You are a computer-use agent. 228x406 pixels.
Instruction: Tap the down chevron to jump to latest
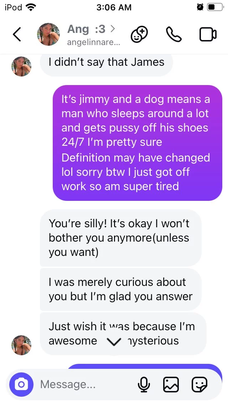[114, 342]
